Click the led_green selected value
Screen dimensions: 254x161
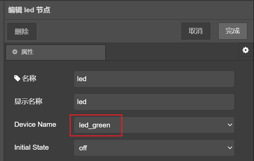(x=95, y=125)
